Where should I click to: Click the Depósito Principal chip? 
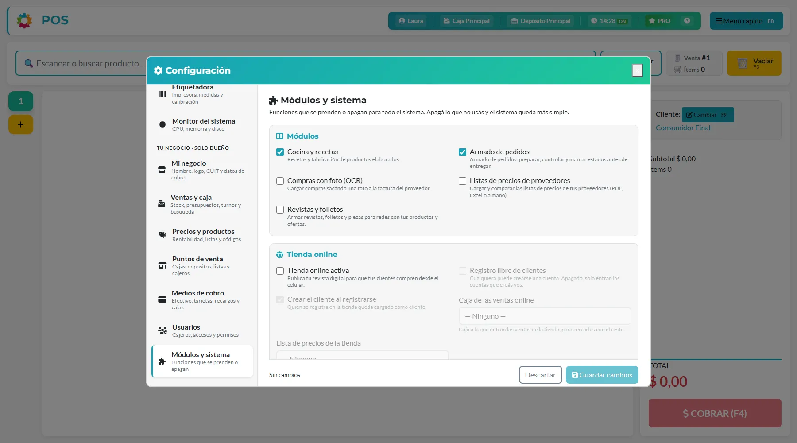pos(541,21)
